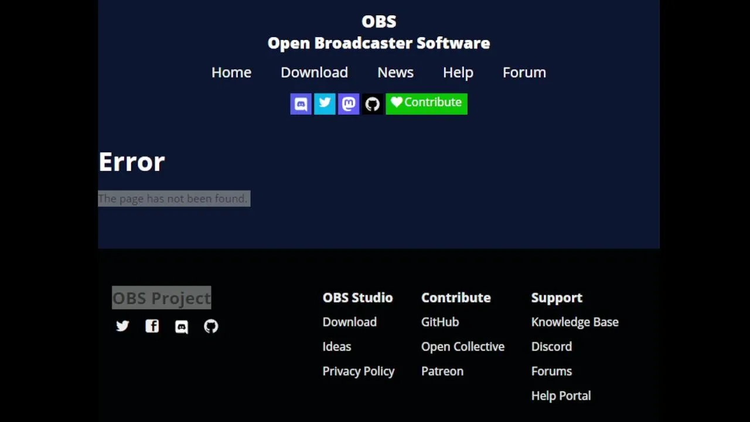This screenshot has width=750, height=422.
Task: Click the OBS Project footer heading
Action: pos(162,298)
